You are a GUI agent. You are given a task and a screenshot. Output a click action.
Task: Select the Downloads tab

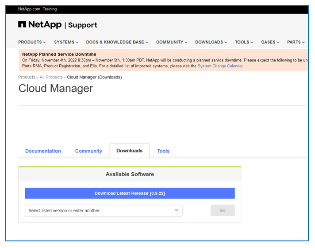coord(129,151)
